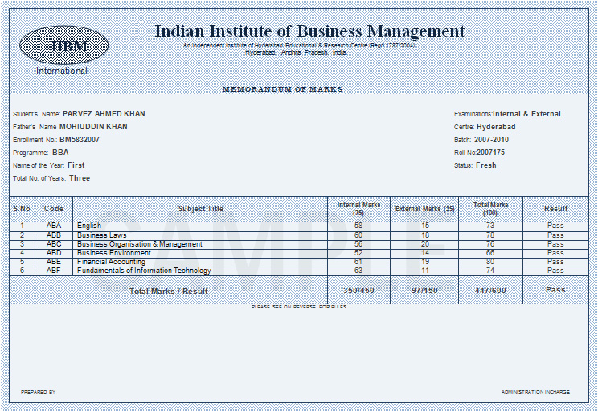The height and width of the screenshot is (412, 598).
Task: Click the ADMINISTRATION INCHARGE label
Action: point(536,392)
